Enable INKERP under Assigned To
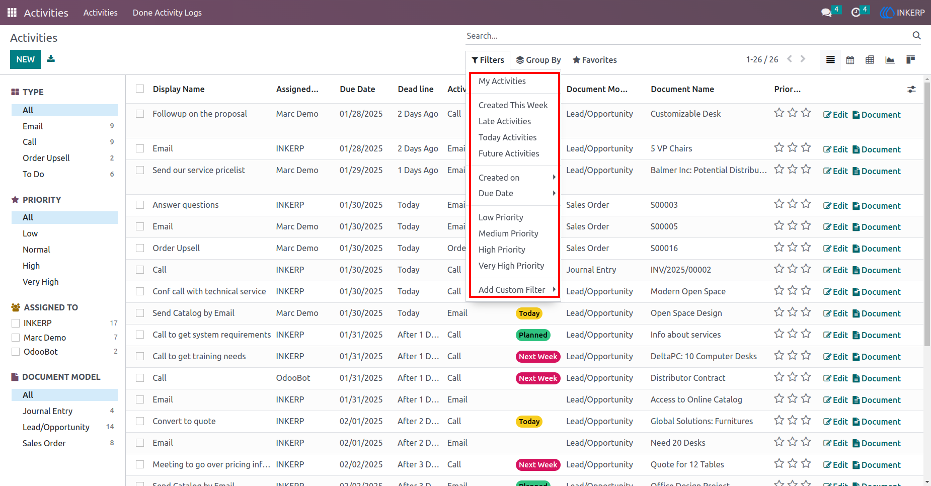This screenshot has width=931, height=486. point(16,323)
